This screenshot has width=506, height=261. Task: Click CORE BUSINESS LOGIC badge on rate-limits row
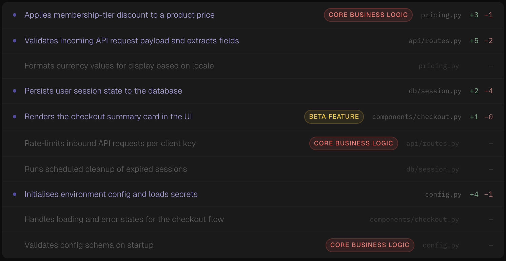click(x=353, y=143)
